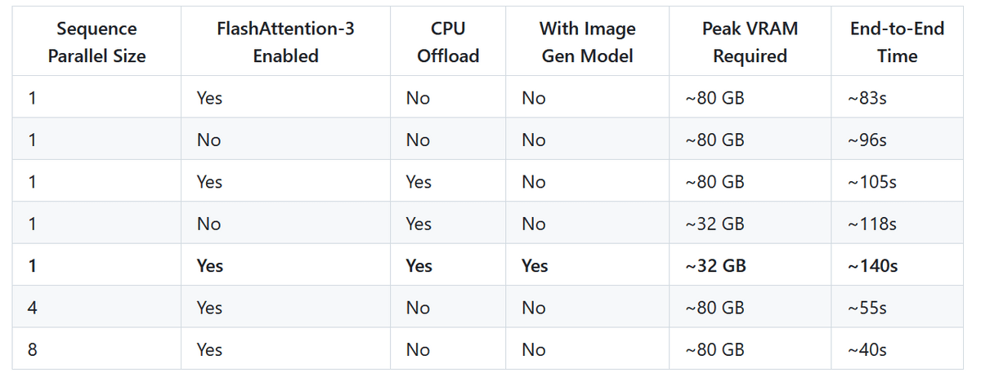Select the bold ~32 GB VRAM cell
This screenshot has height=373, width=981.
pyautogui.click(x=716, y=266)
